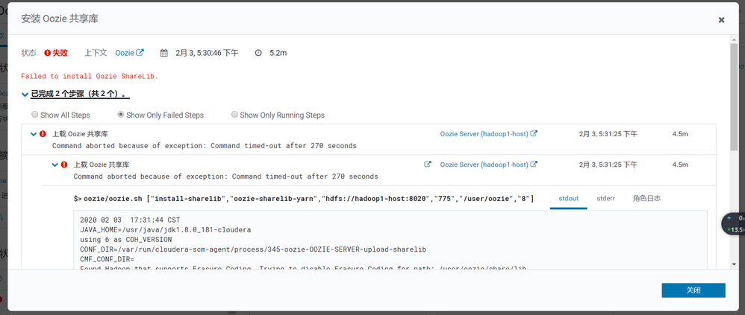Click the calendar icon next to the date
Viewport: 745px width, 315px height.
[x=164, y=53]
